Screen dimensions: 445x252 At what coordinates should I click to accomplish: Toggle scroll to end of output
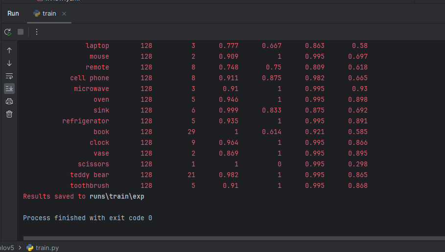pyautogui.click(x=9, y=89)
